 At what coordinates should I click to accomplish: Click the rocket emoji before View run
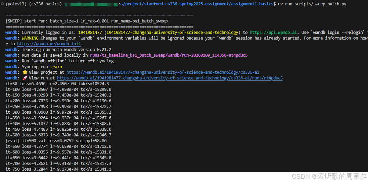pos(25,78)
